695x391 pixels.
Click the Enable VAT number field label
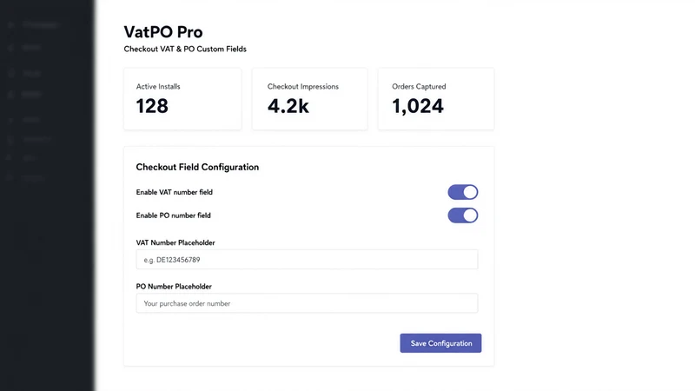(175, 192)
